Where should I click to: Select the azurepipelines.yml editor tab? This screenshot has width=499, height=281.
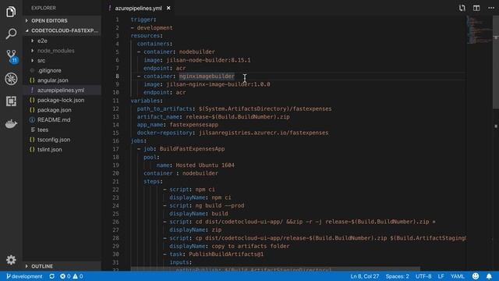(x=138, y=8)
